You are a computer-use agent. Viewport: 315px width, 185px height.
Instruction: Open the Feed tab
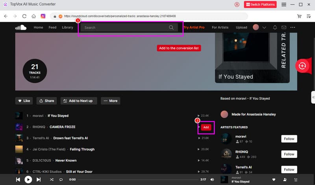click(52, 27)
